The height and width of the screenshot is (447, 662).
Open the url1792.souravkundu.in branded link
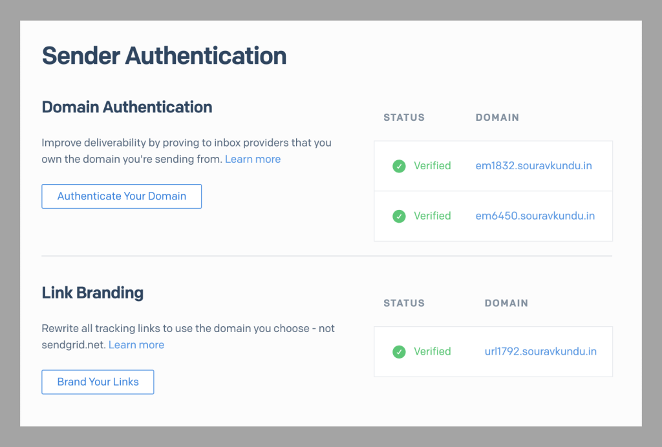(540, 351)
